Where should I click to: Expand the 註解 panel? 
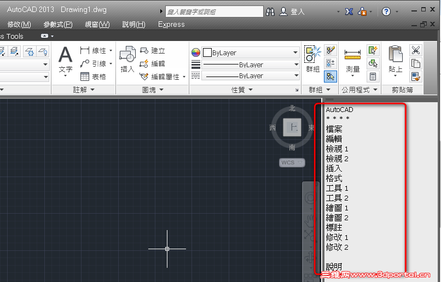pos(84,90)
